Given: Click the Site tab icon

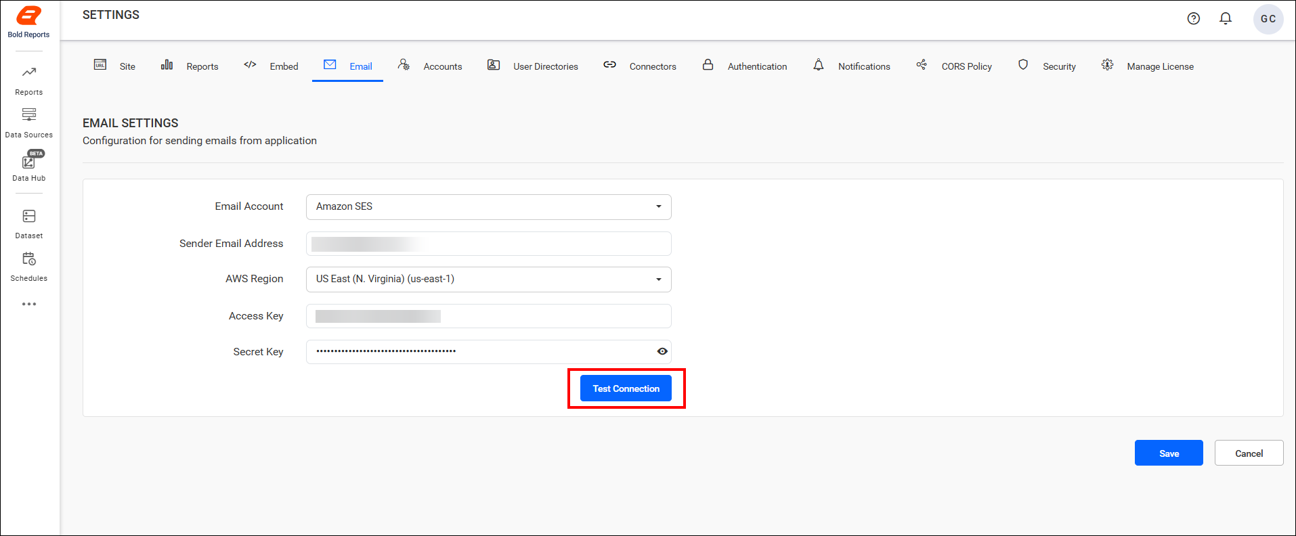Looking at the screenshot, I should (100, 65).
